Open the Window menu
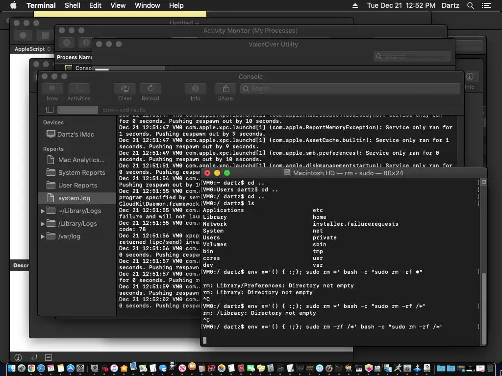This screenshot has width=502, height=376. coord(147,5)
